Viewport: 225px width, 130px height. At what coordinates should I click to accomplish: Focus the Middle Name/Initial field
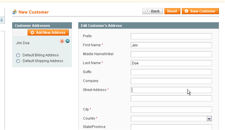coord(171,54)
